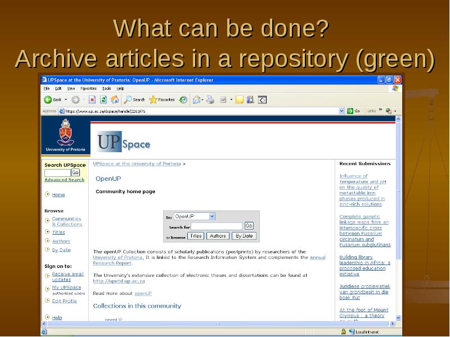
Task: Open the Tools menu
Action: click(106, 89)
